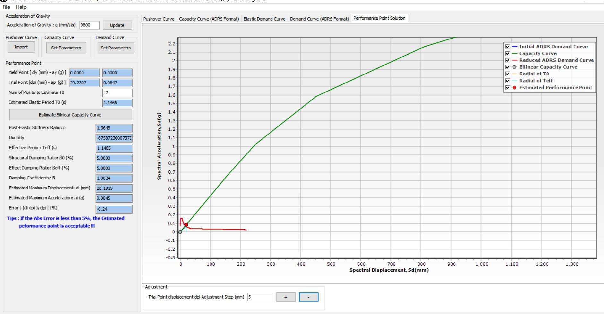The height and width of the screenshot is (314, 604).
Task: Hide the Reduced ADRS Demand Curve series
Action: [507, 60]
